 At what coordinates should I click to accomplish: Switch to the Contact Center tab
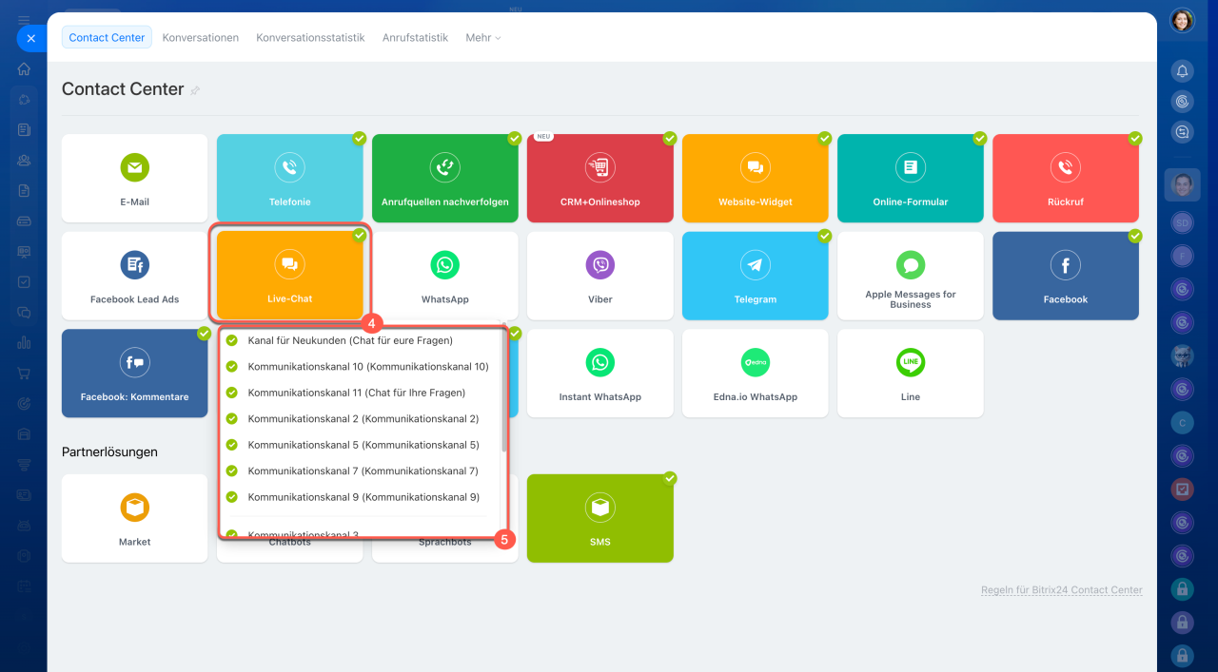[107, 38]
